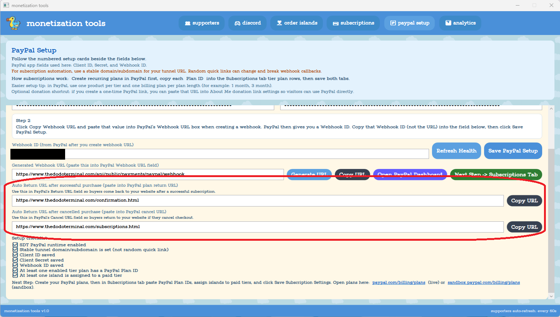
Task: Copy the subscriptions.html cancel URL
Action: (x=524, y=227)
